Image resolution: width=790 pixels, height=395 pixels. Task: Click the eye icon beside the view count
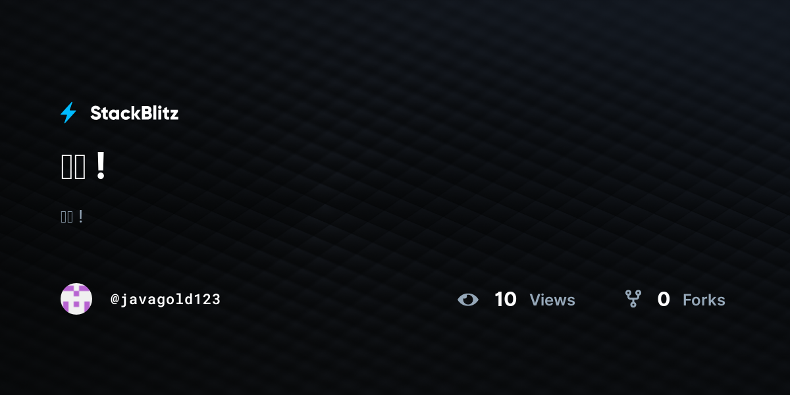click(x=468, y=300)
